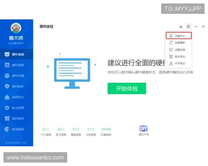Viewport: 208px width, 166px height.
Task: Click the 鲁大师 avatar logo
Action: point(16,28)
